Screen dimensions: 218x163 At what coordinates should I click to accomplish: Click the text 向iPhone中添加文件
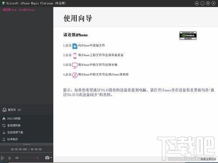[92, 45]
